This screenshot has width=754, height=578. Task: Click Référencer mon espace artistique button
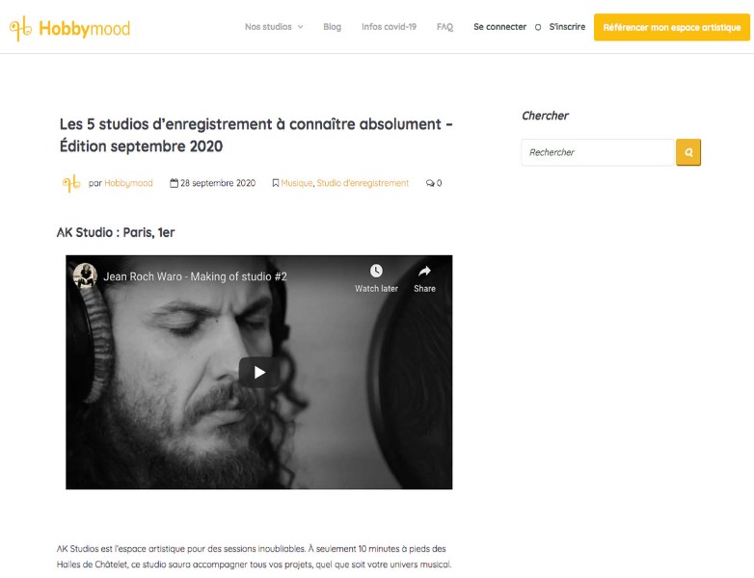point(672,27)
